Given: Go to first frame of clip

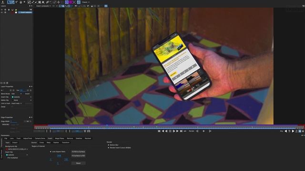Looking at the screenshot, I should [x=159, y=131].
